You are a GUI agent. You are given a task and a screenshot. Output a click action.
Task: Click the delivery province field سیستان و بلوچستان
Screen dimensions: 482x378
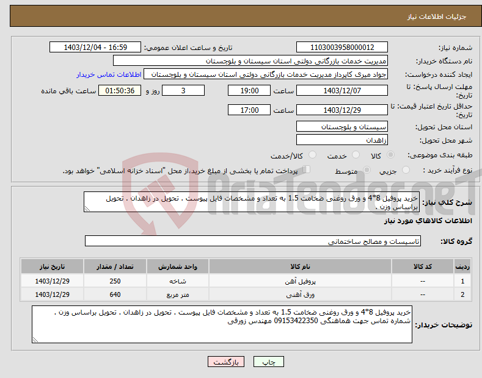(x=342, y=126)
